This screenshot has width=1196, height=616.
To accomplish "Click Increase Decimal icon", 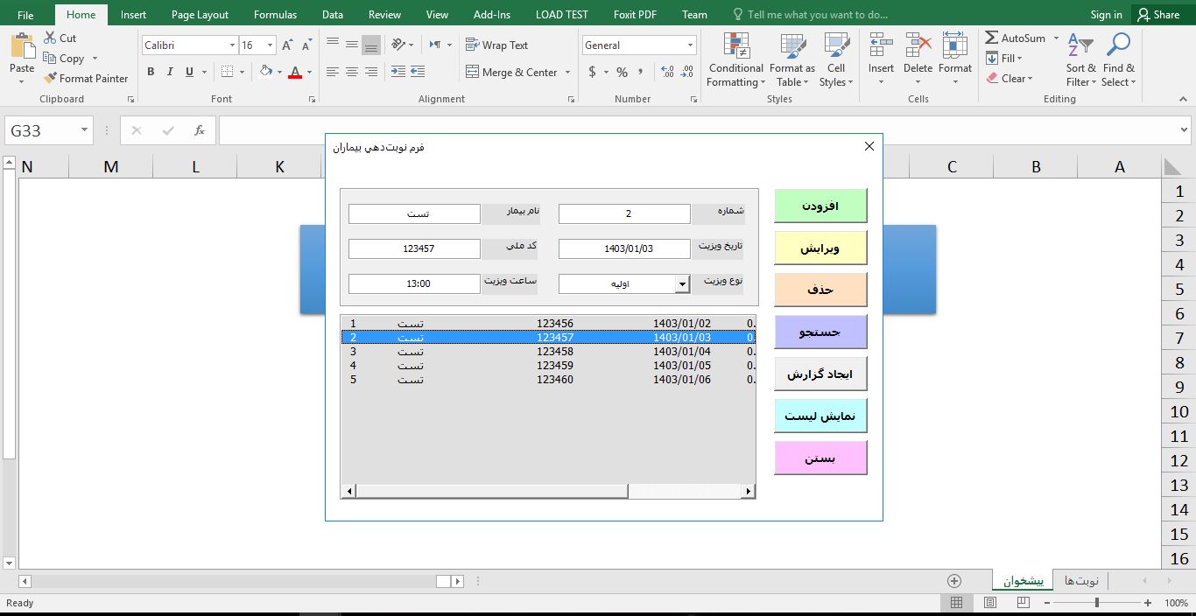I will click(x=667, y=72).
